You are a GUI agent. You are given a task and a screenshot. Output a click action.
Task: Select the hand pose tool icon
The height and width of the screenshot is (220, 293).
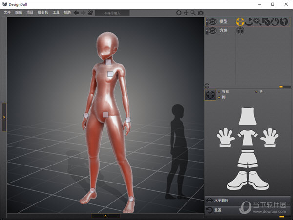tap(275, 22)
